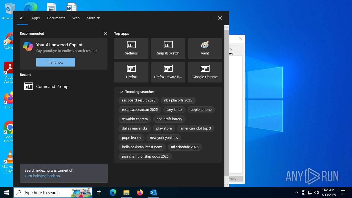
Task: Click scrollbar up arrow in search panel
Action: (x=227, y=28)
